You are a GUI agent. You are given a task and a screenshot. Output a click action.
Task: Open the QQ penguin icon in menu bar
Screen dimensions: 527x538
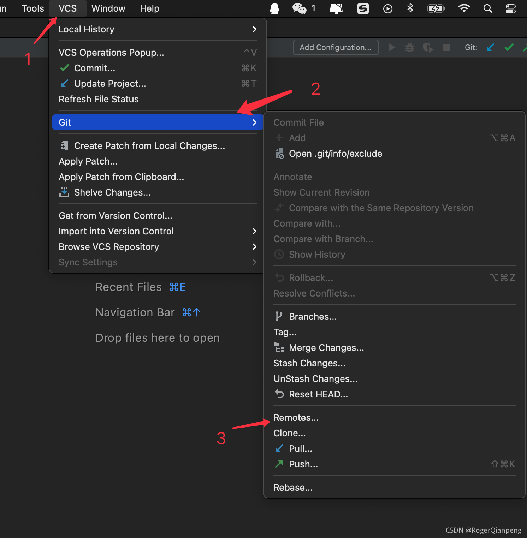tap(274, 8)
